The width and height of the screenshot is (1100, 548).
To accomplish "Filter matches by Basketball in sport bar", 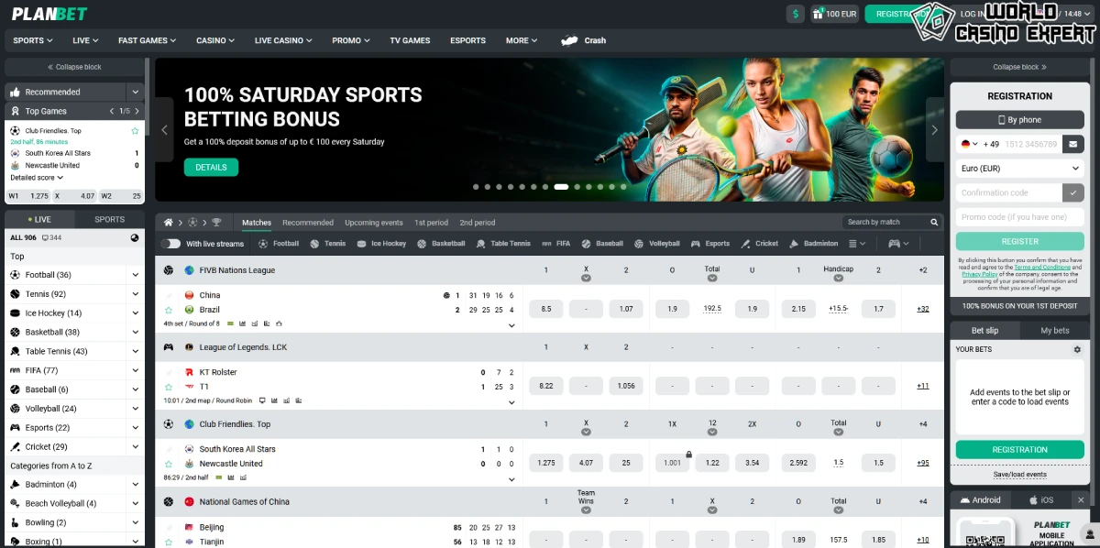I will point(441,244).
